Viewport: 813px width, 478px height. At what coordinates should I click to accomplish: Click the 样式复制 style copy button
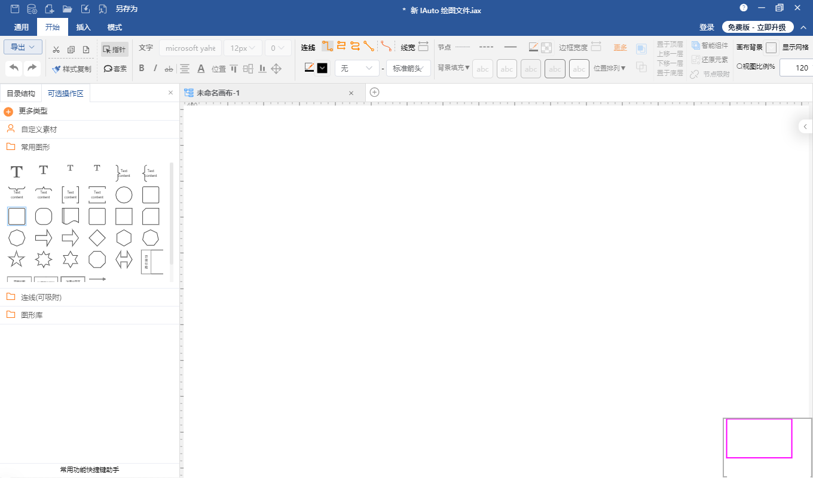(72, 69)
